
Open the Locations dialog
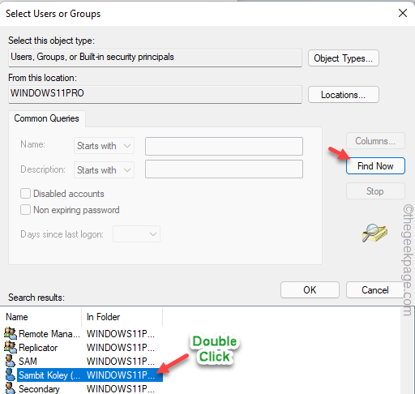344,95
